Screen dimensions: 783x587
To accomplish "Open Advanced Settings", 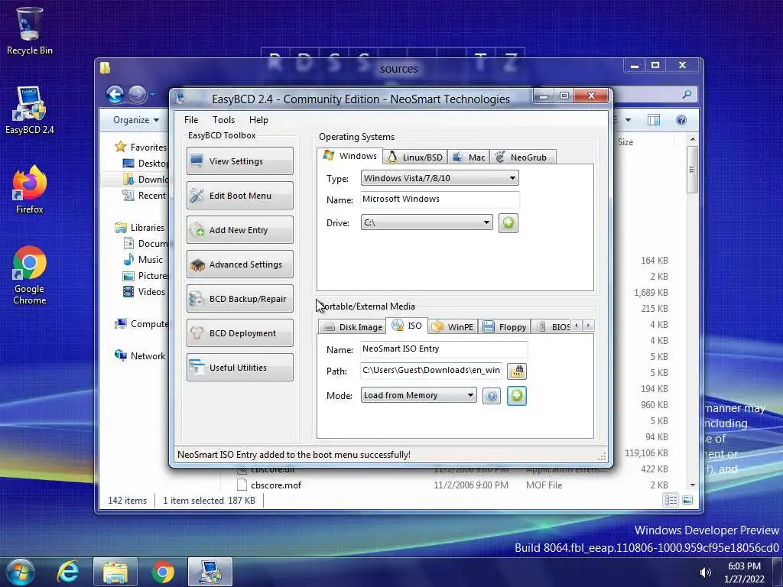I will (239, 264).
